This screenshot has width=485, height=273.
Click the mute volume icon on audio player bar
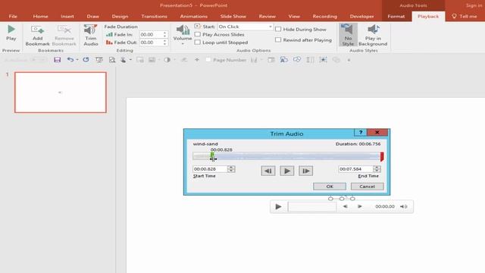(404, 206)
